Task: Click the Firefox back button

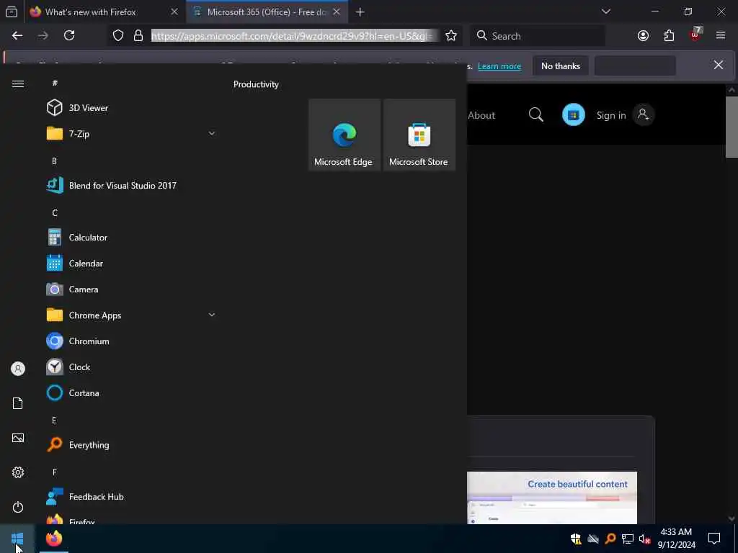Action: pyautogui.click(x=17, y=36)
